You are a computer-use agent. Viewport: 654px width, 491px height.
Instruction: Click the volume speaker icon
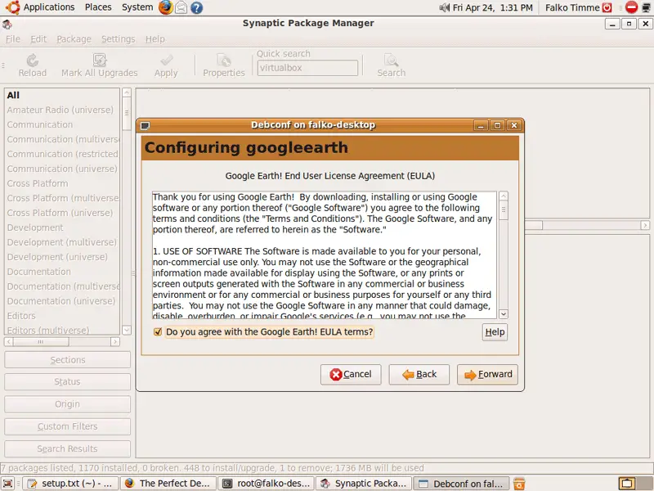(x=444, y=7)
